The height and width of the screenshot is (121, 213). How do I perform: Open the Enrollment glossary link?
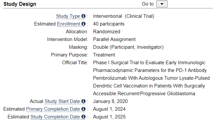pyautogui.click(x=68, y=24)
